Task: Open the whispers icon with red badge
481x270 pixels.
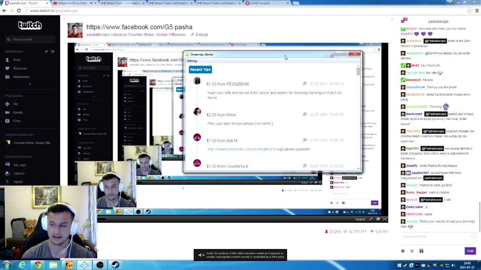Action: click(404, 21)
